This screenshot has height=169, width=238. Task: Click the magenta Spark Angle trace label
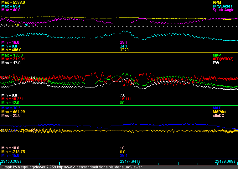point(224,10)
